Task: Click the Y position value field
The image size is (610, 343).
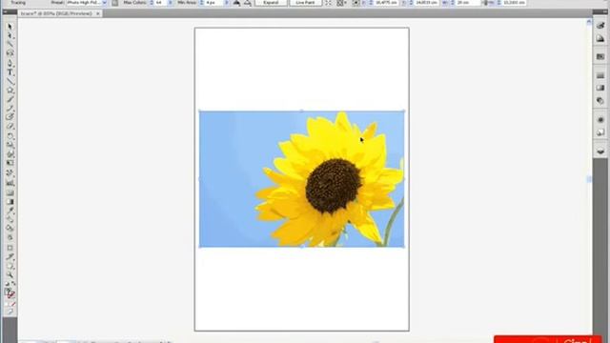Action: point(426,3)
